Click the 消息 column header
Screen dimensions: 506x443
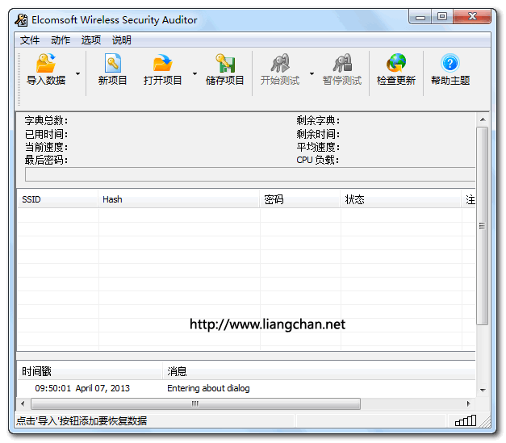[319, 371]
